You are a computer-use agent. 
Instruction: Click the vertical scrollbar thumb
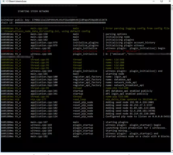point(172,8)
